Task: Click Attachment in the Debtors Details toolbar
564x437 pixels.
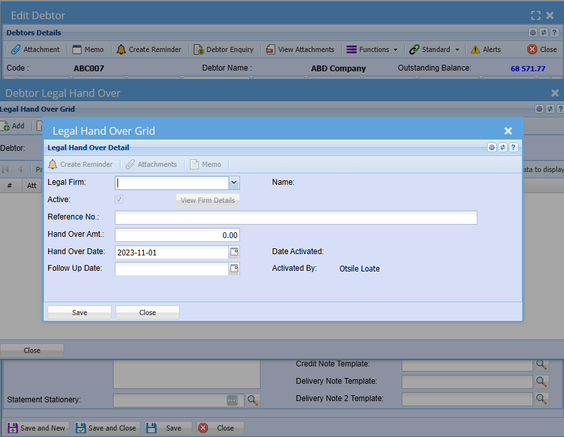Action: [x=36, y=49]
